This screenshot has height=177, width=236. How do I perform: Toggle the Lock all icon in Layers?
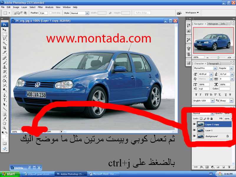(x=212, y=119)
